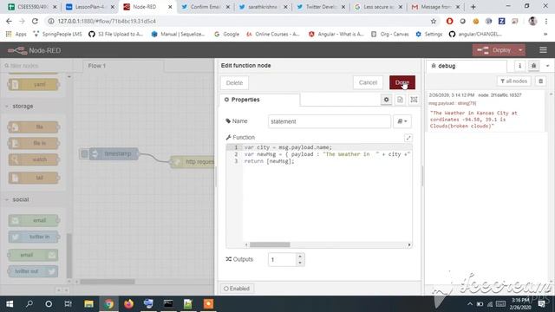Click the browser address bar
Image resolution: width=555 pixels, height=312 pixels.
(x=241, y=21)
